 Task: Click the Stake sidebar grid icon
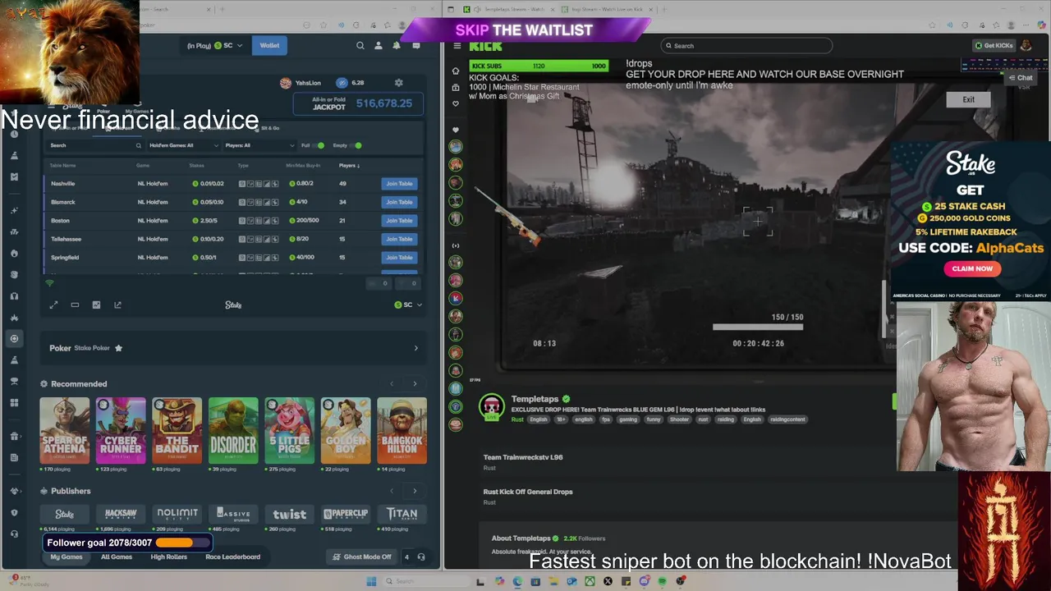(x=14, y=402)
